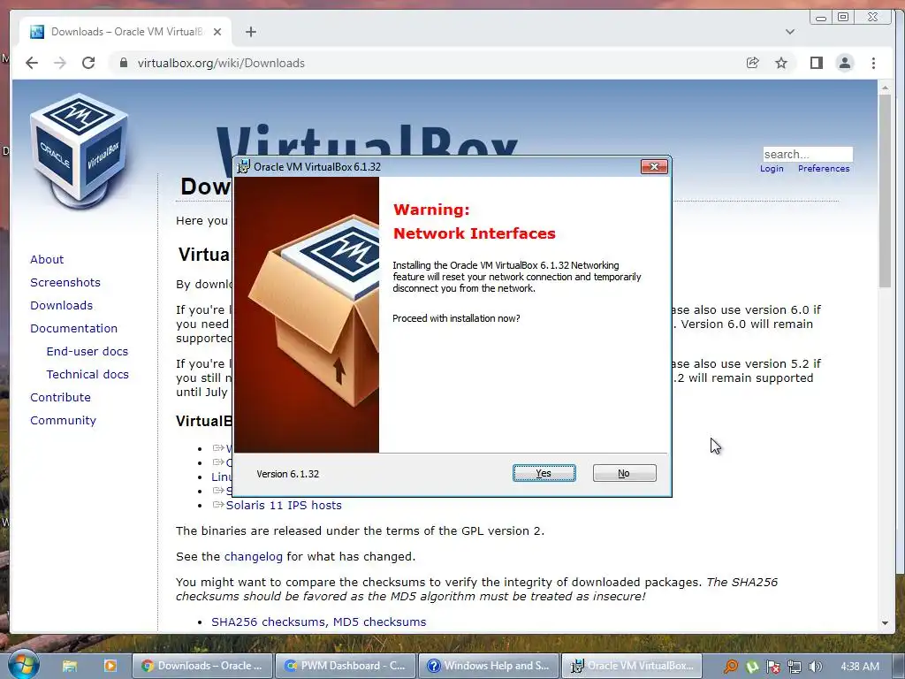Open Screenshots in sidebar

65,282
